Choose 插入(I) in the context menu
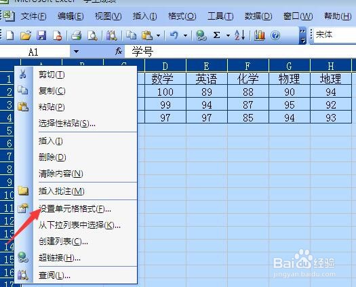The height and width of the screenshot is (287, 356). (x=76, y=141)
